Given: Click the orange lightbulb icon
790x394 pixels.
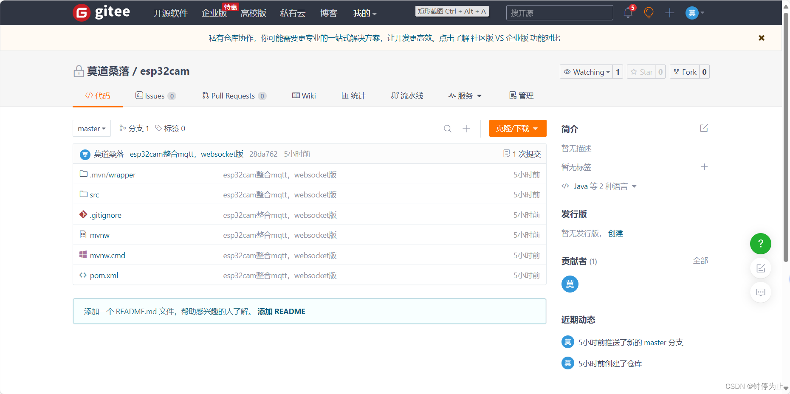Looking at the screenshot, I should point(649,13).
